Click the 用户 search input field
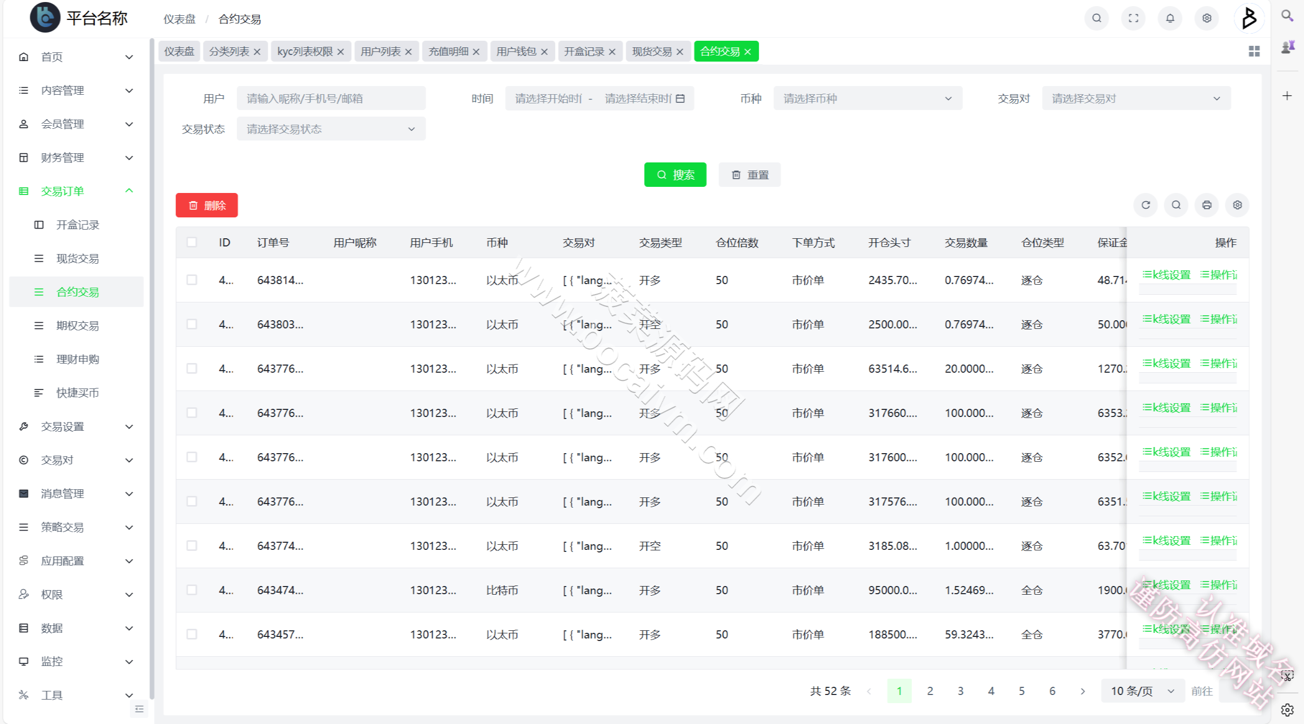This screenshot has width=1304, height=724. pos(331,99)
